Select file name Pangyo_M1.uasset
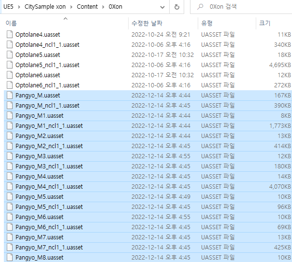The image size is (292, 262). pyautogui.click(x=39, y=116)
